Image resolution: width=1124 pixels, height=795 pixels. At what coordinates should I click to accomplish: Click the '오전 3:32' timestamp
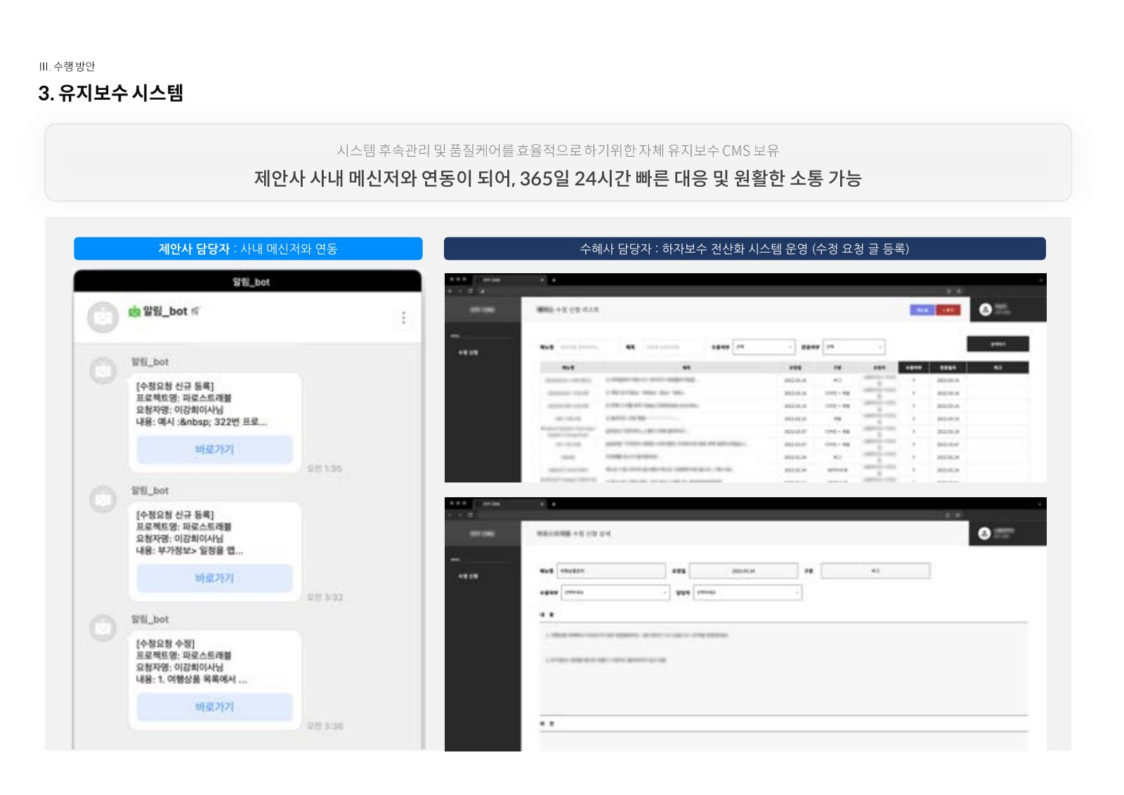(325, 597)
